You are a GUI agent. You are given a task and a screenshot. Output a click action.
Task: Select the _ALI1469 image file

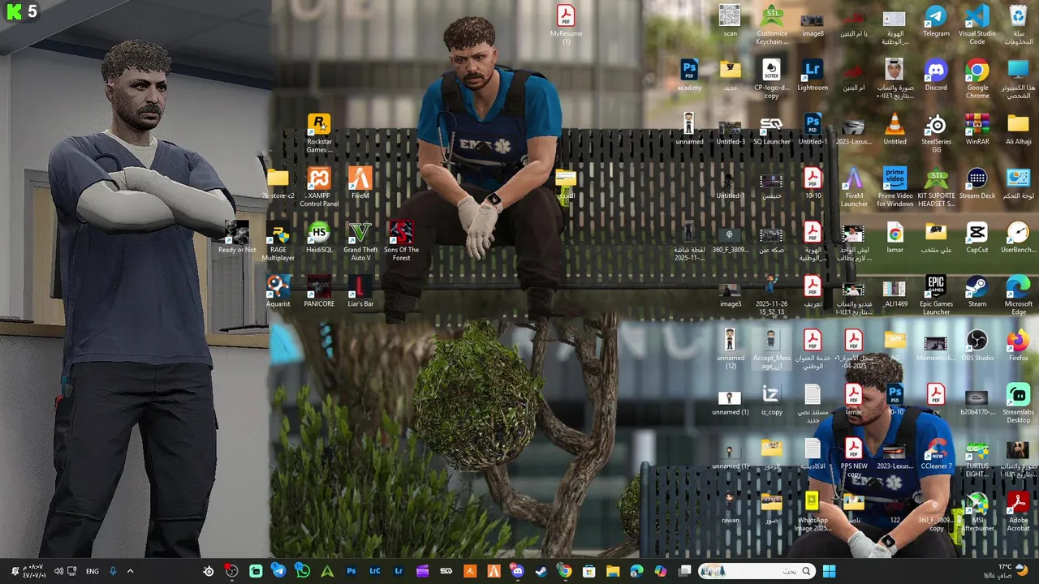[x=895, y=292]
